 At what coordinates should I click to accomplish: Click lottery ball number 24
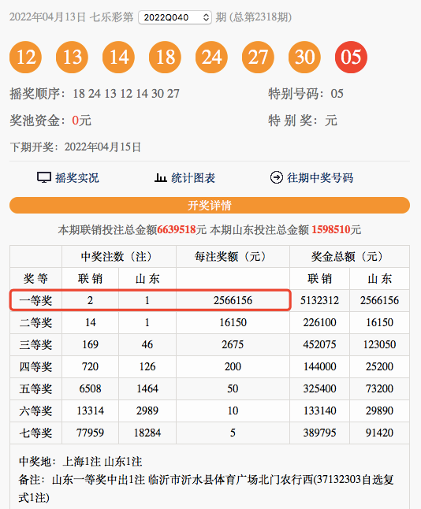pyautogui.click(x=211, y=58)
